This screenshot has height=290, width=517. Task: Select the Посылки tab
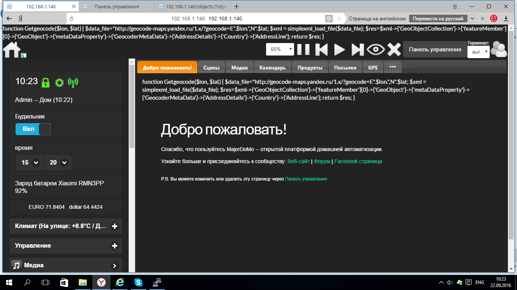coord(345,68)
